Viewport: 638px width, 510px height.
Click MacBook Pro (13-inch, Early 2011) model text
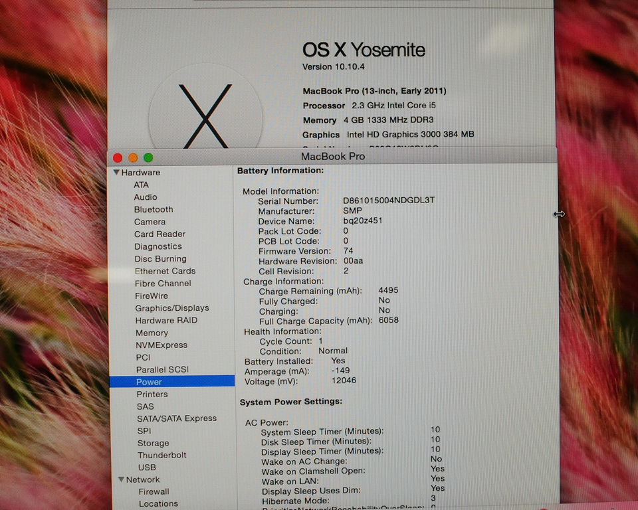click(x=374, y=91)
